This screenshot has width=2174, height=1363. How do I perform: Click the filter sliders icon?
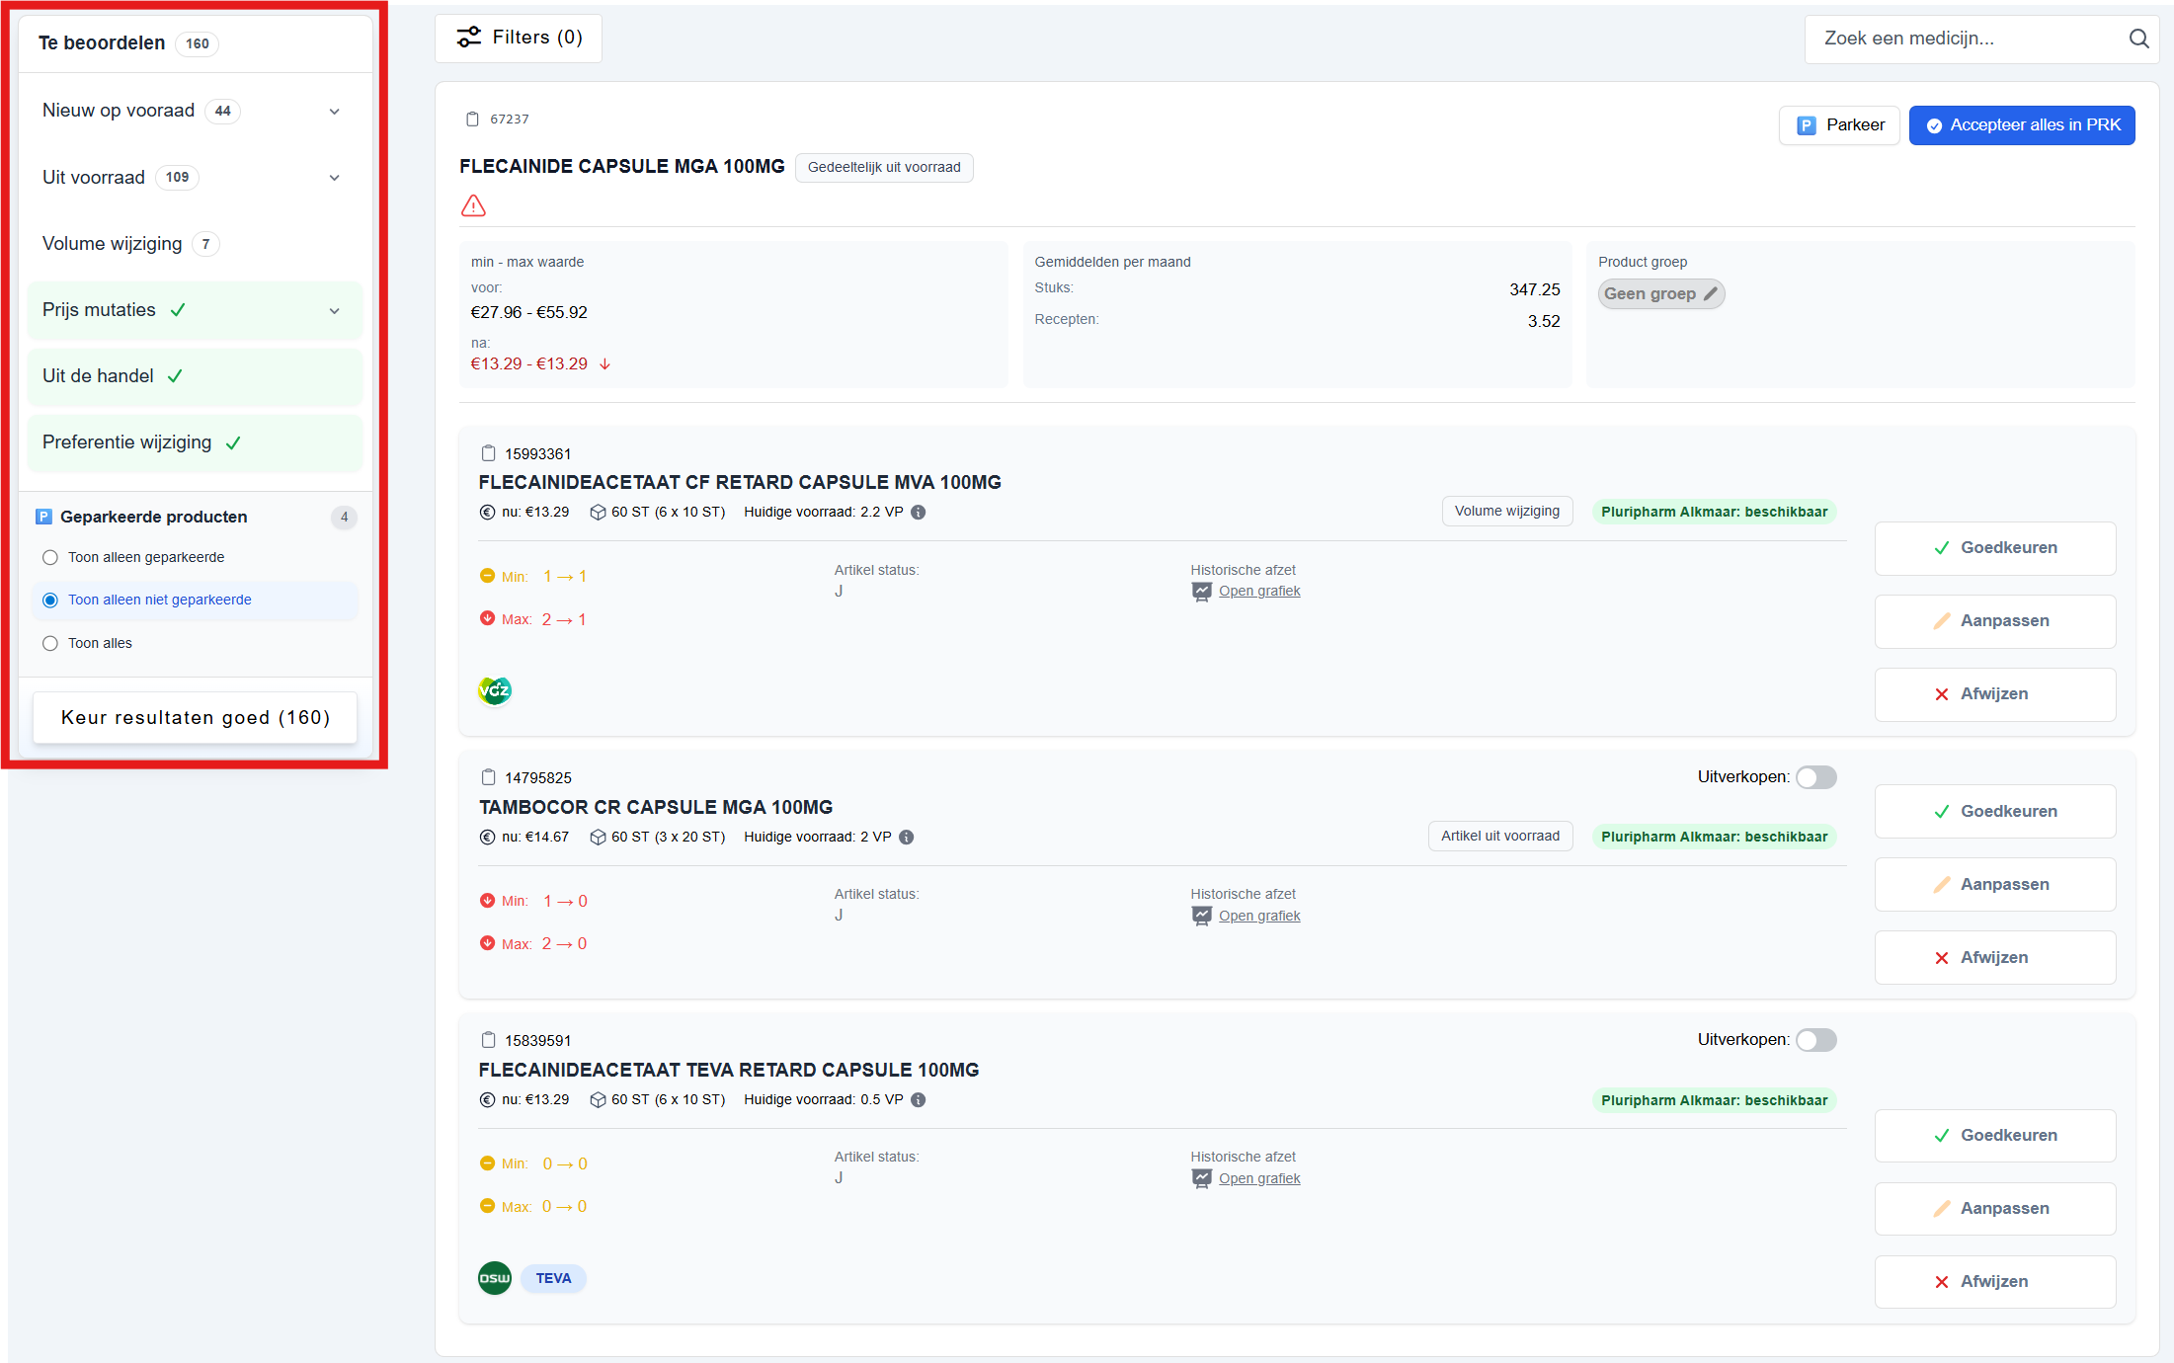(468, 38)
